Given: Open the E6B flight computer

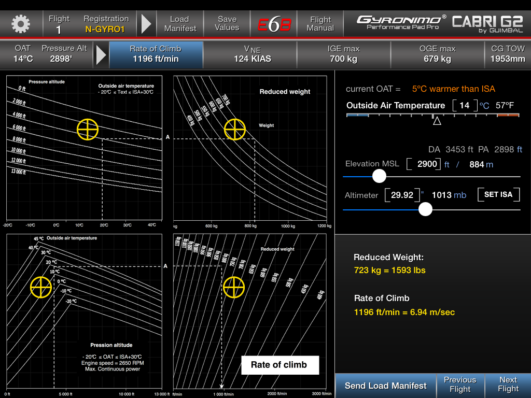Looking at the screenshot, I should [274, 24].
